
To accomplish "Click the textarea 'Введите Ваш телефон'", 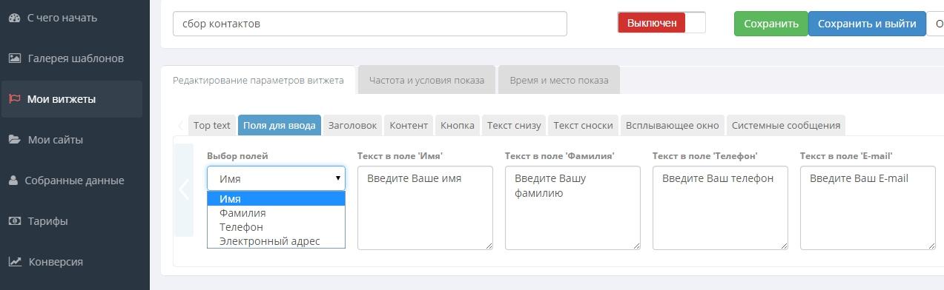I will [720, 208].
